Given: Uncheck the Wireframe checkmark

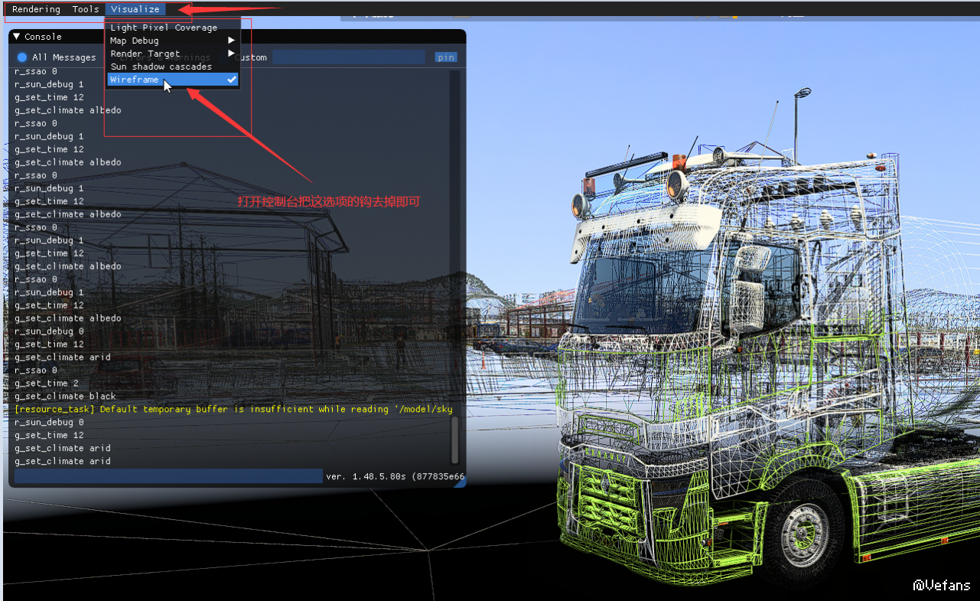Looking at the screenshot, I should (x=231, y=80).
